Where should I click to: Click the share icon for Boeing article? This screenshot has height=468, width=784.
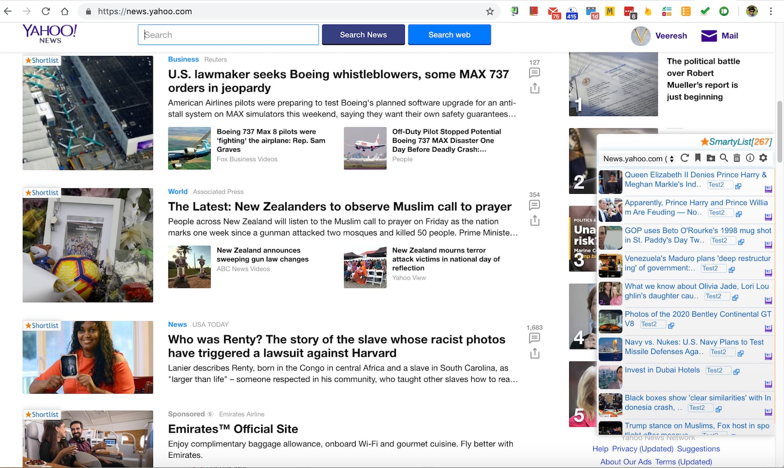(535, 88)
